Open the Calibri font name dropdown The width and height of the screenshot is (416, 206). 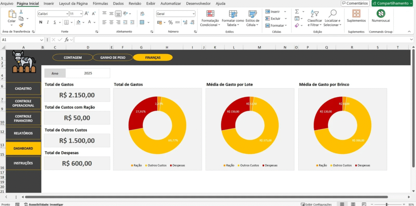tap(67, 14)
